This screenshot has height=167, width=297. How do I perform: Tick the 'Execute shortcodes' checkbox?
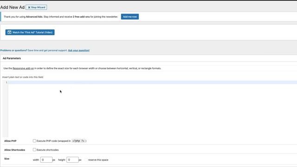click(34, 150)
